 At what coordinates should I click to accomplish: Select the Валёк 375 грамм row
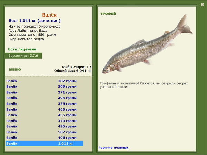point(45,104)
